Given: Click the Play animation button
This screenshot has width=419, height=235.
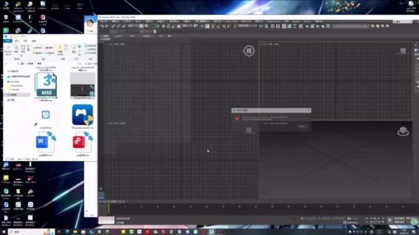Looking at the screenshot, I should pyautogui.click(x=375, y=219).
